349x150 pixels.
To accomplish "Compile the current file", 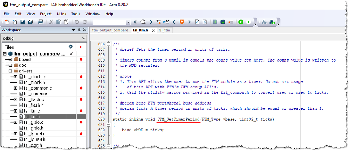I will pyautogui.click(x=215, y=22).
